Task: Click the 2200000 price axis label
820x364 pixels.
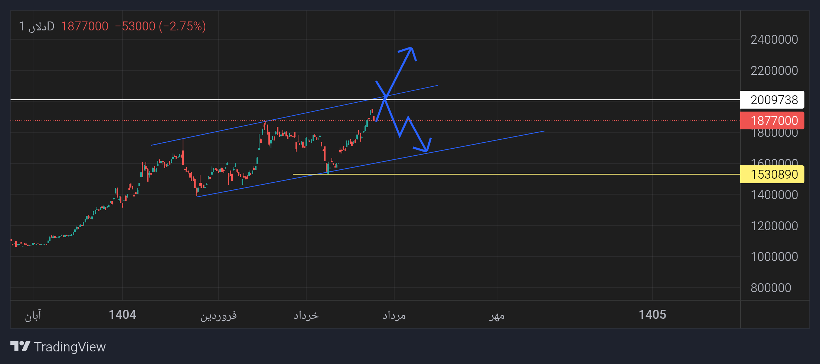Action: pyautogui.click(x=774, y=70)
